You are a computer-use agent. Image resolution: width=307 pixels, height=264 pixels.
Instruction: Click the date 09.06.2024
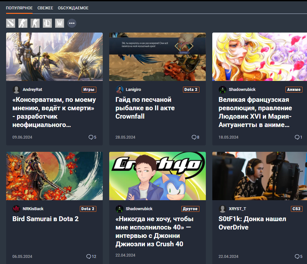(22, 137)
